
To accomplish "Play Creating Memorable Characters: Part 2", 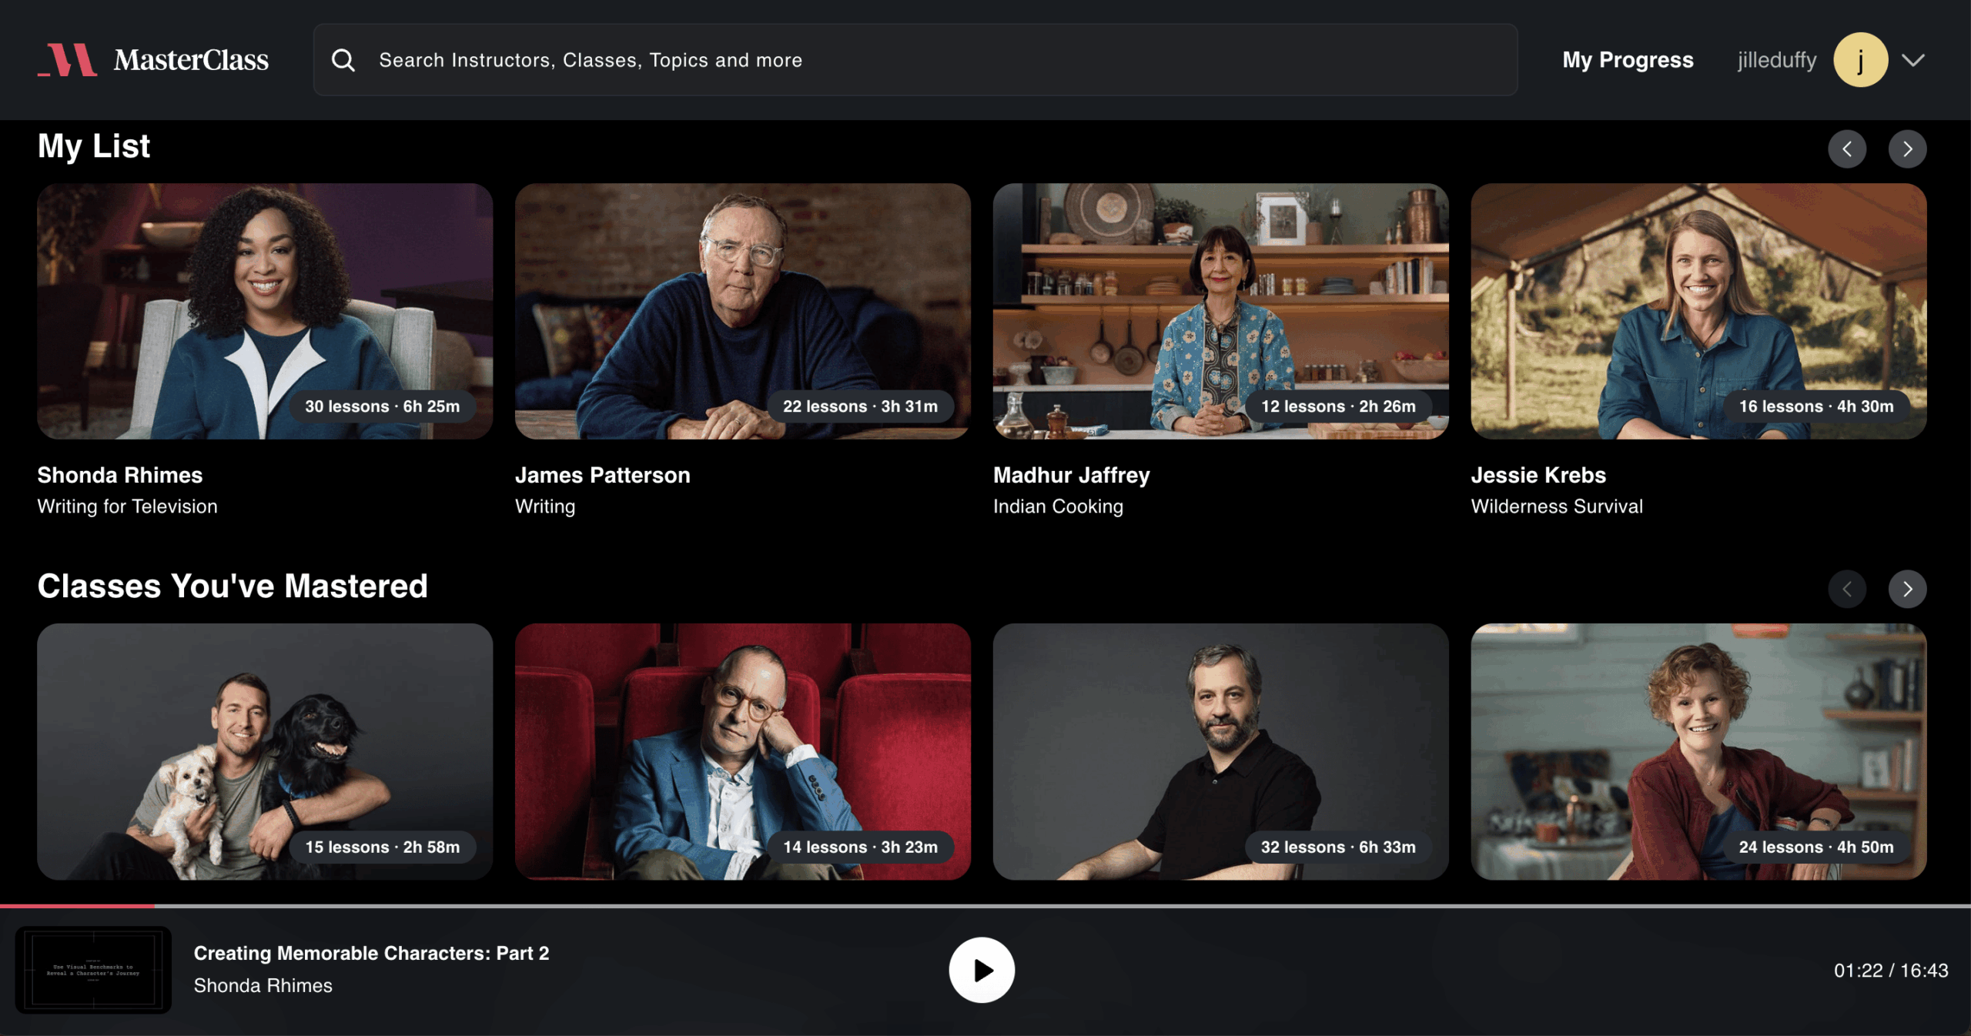I will pos(982,970).
